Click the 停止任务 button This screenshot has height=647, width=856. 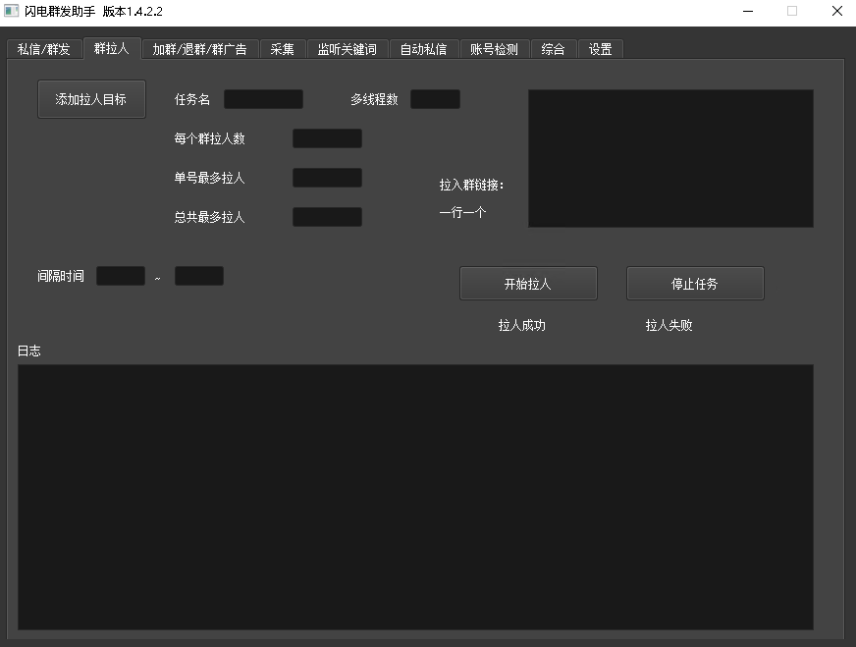coord(695,284)
